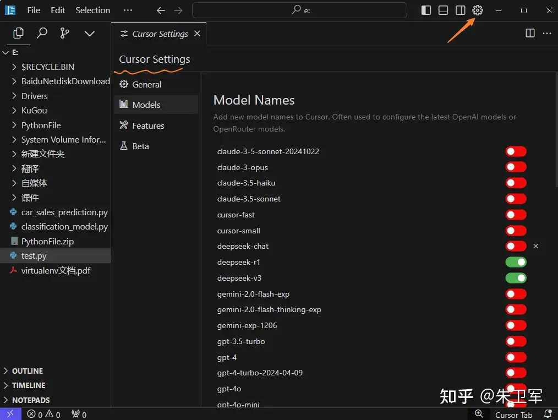Enable the gpt-4-turbo-2024-04-09 model toggle
The height and width of the screenshot is (420, 558).
pyautogui.click(x=516, y=373)
